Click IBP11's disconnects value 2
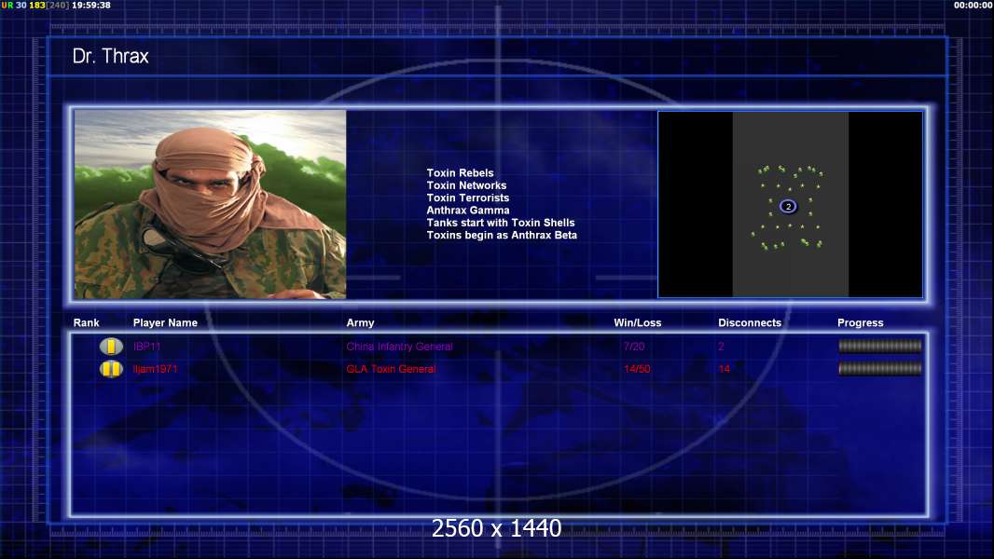Screen dimensions: 994x559 tap(722, 347)
